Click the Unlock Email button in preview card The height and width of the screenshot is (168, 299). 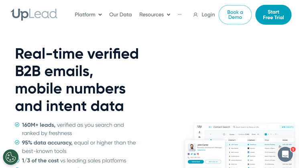pos(195,161)
